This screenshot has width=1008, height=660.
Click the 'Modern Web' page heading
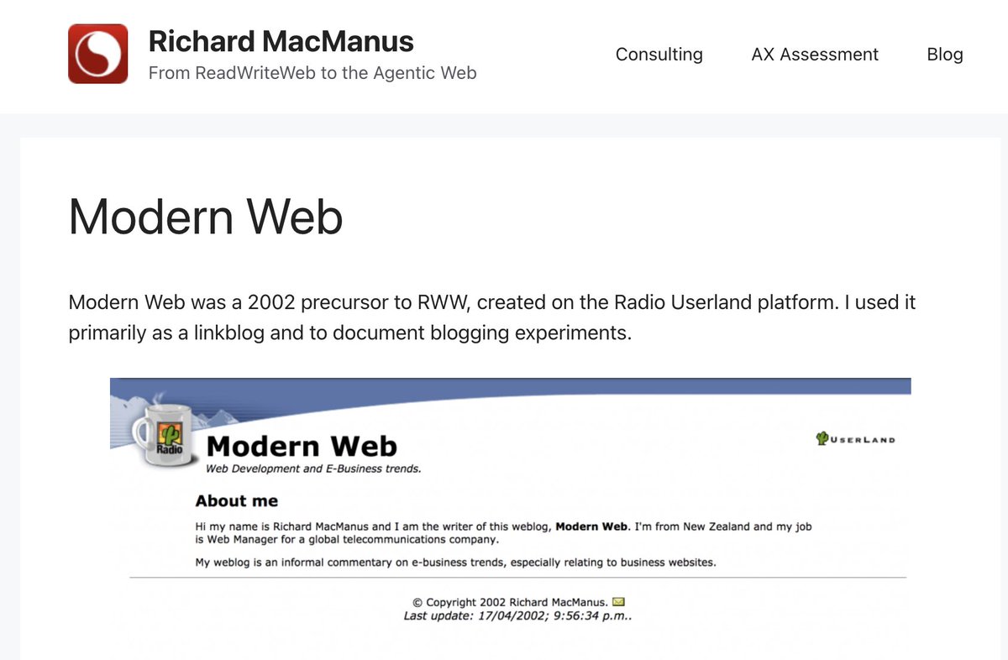(x=206, y=216)
